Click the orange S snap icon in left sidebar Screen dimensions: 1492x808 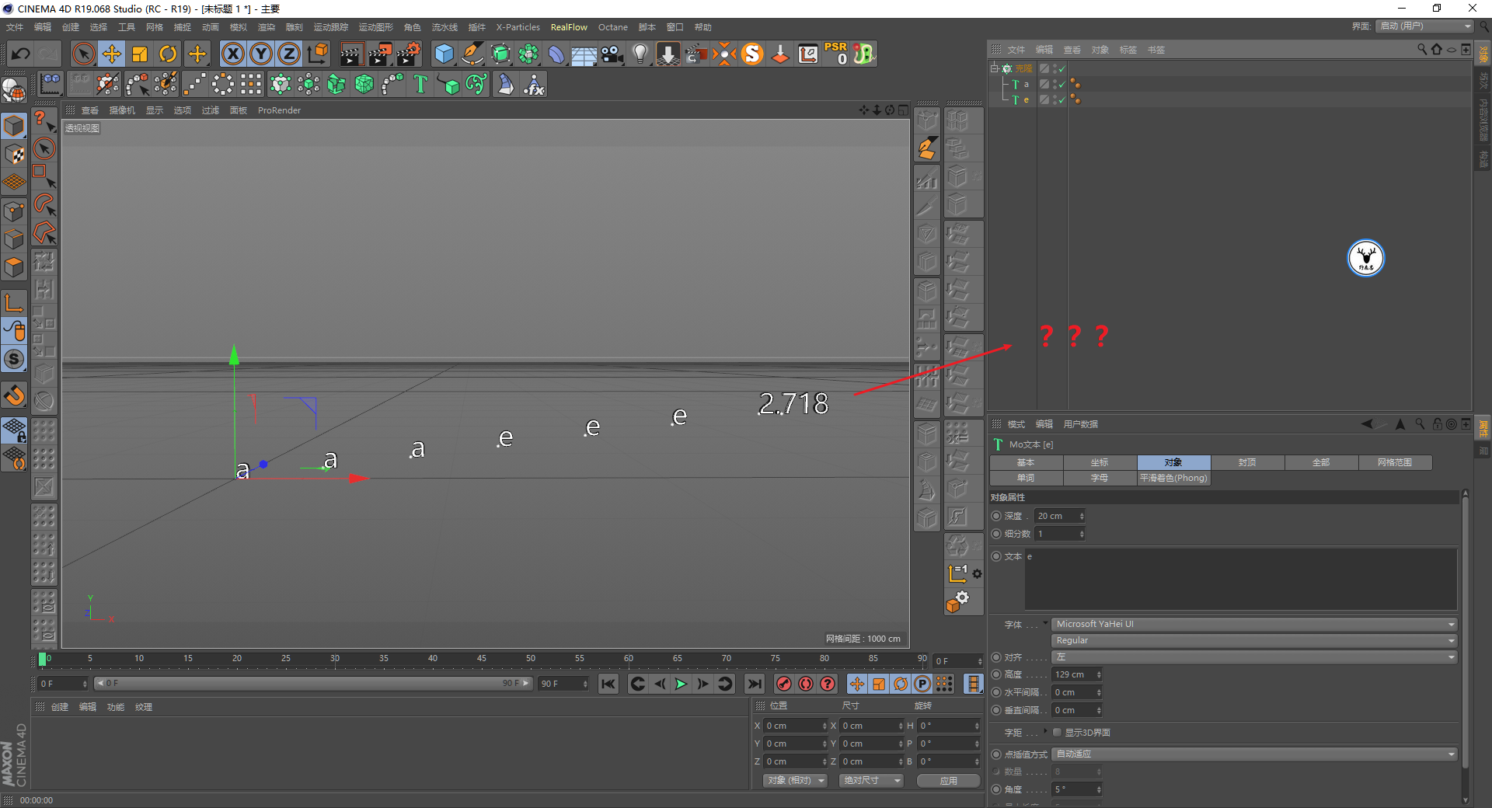[14, 359]
